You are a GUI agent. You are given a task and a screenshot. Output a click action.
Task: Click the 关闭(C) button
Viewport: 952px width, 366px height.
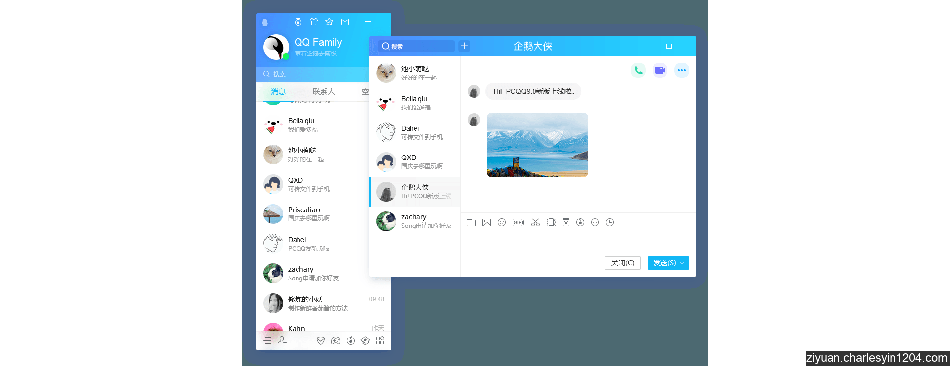[x=623, y=263]
